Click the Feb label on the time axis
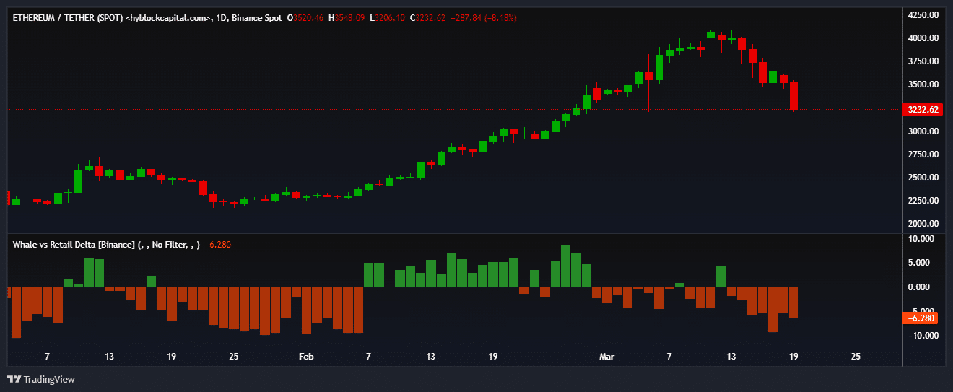The height and width of the screenshot is (392, 953). pos(306,357)
